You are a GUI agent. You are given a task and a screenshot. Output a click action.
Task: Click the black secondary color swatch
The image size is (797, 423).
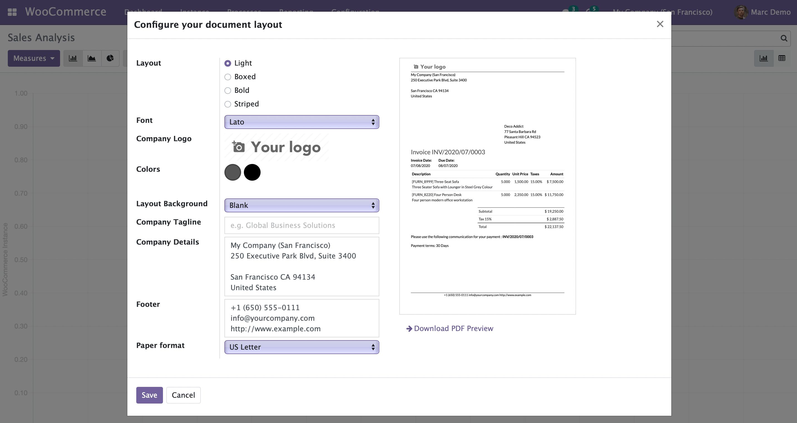pyautogui.click(x=252, y=172)
